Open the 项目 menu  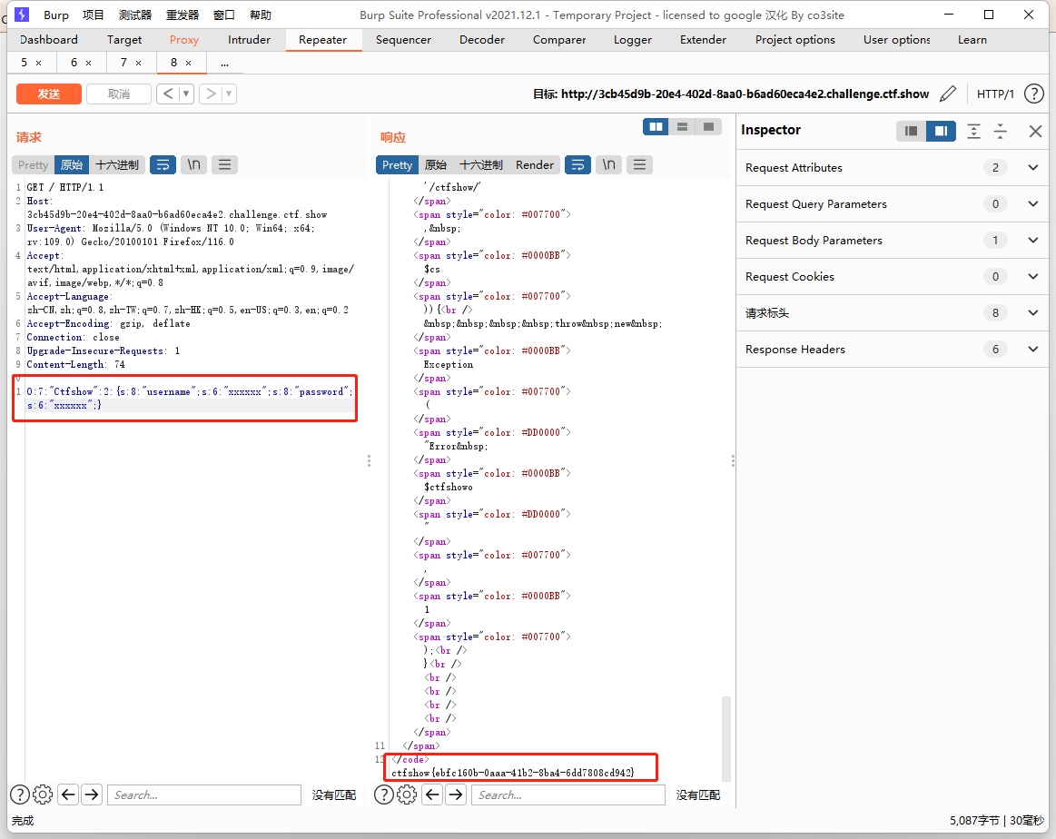pos(93,15)
